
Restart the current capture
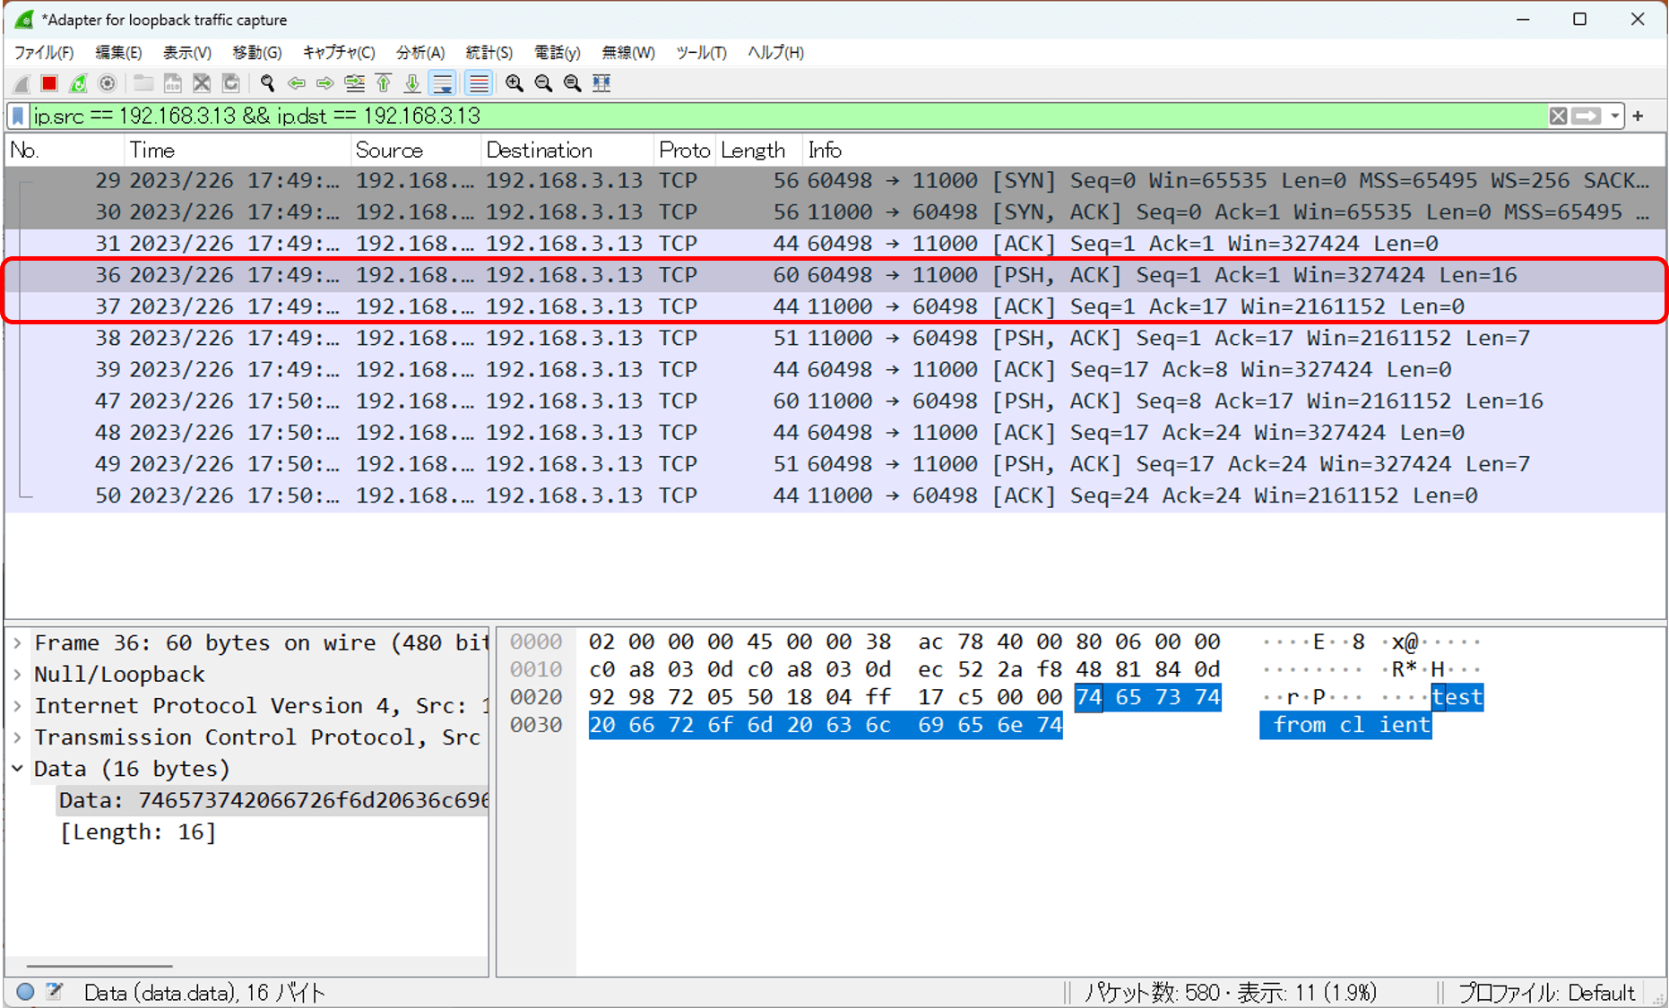(78, 83)
